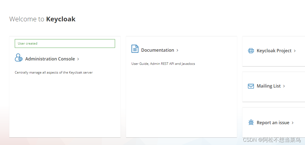Click the Keycloak Project hexagon icon
This screenshot has width=305, height=145.
pos(251,51)
